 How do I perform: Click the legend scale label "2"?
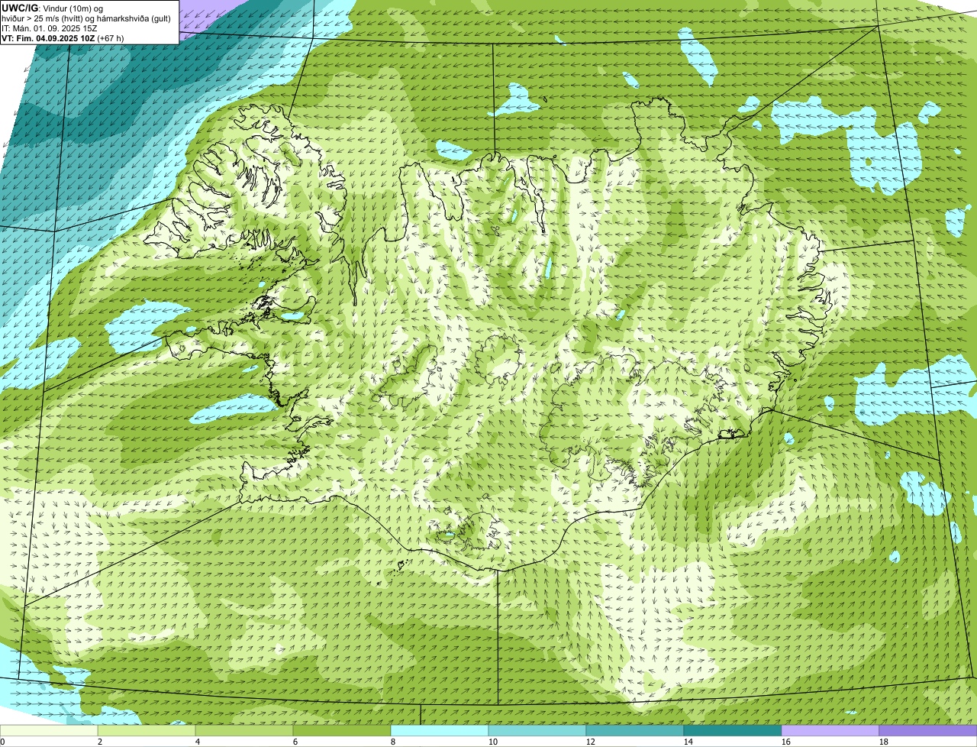click(100, 742)
